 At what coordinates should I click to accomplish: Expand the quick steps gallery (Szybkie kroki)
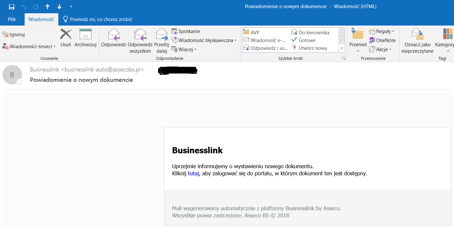click(342, 48)
